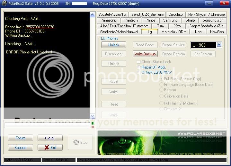Image resolution: width=231 pixels, height=166 pixels.
Task: Click the Read Codes button
Action: (x=145, y=45)
